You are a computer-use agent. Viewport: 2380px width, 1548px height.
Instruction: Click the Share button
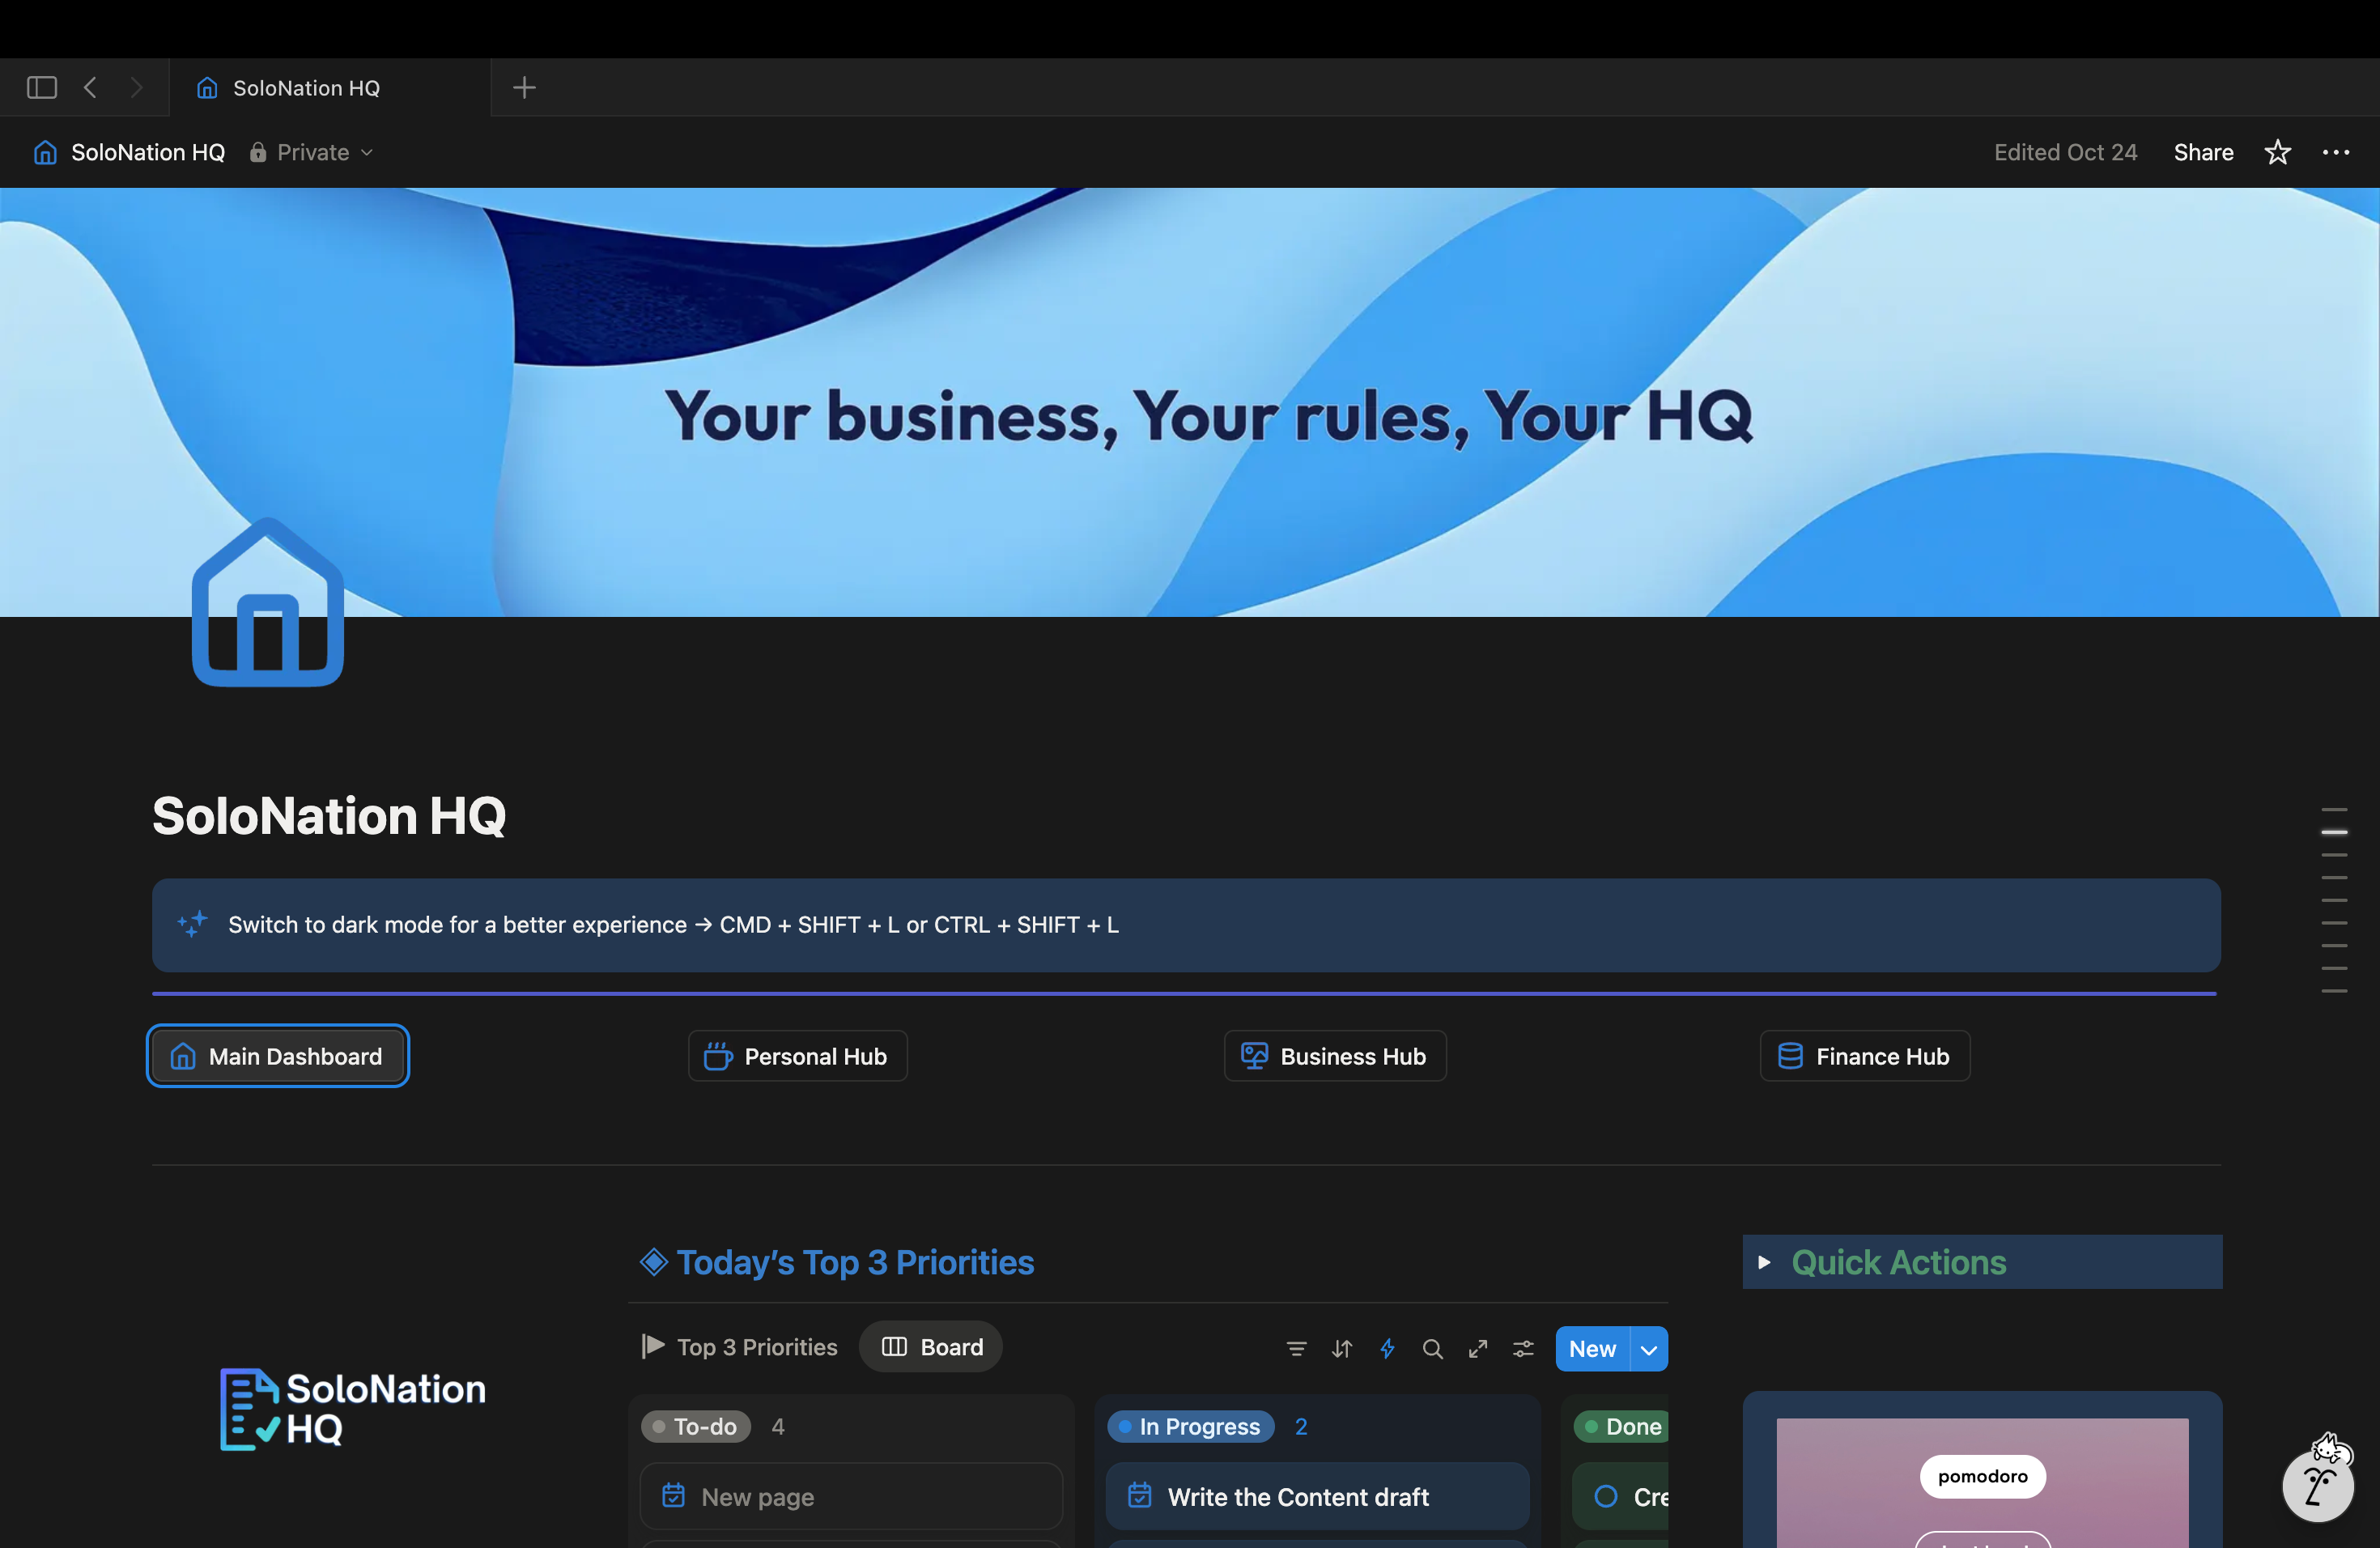click(x=2203, y=152)
